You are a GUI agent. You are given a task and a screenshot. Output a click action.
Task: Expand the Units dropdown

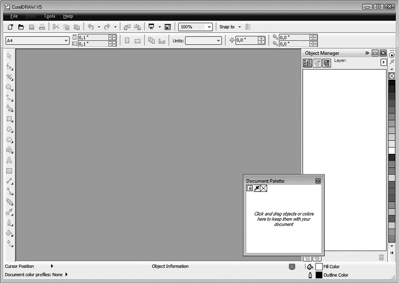point(218,41)
